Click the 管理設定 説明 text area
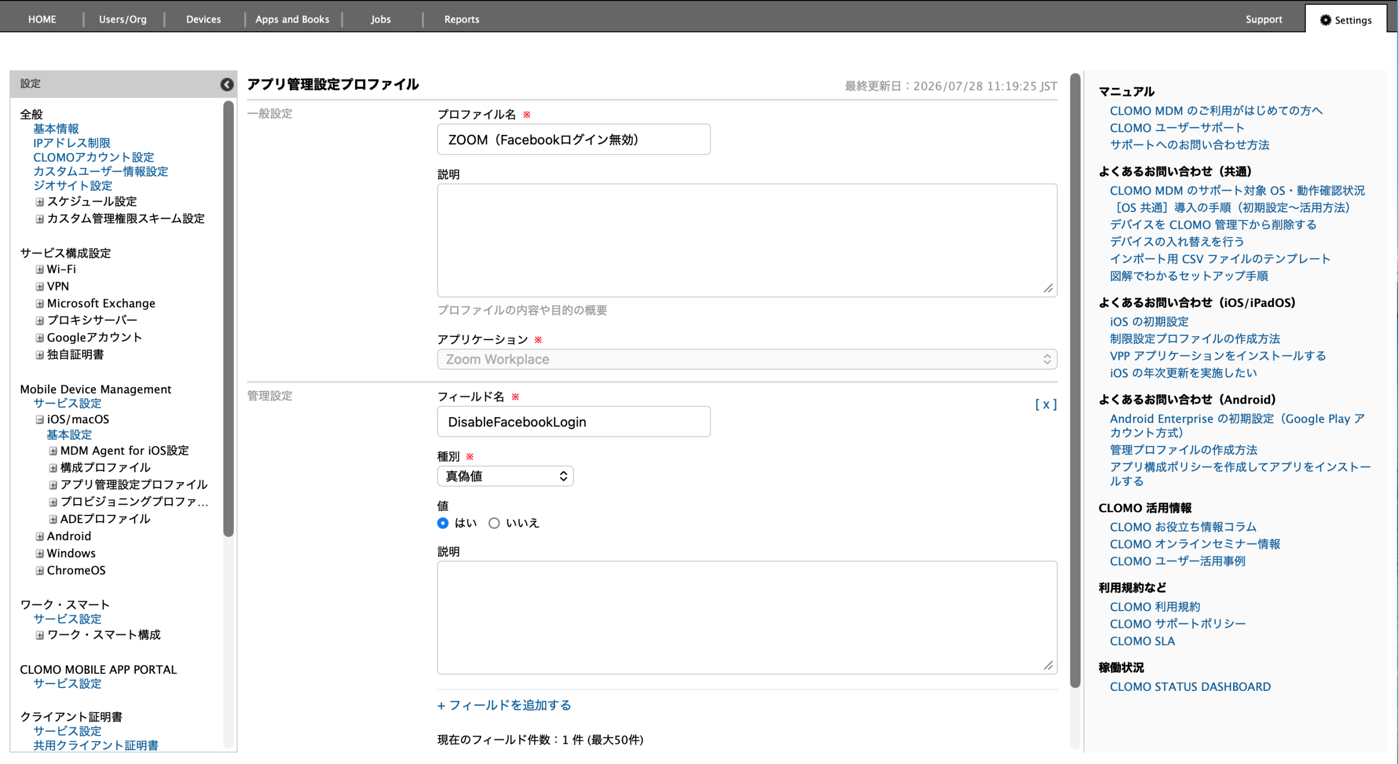Image resolution: width=1398 pixels, height=764 pixels. 747,618
